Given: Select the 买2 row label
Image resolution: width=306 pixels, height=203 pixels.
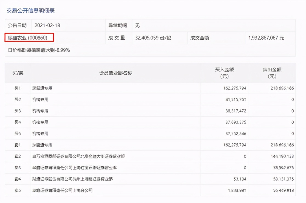Looking at the screenshot, I should pos(18,100).
